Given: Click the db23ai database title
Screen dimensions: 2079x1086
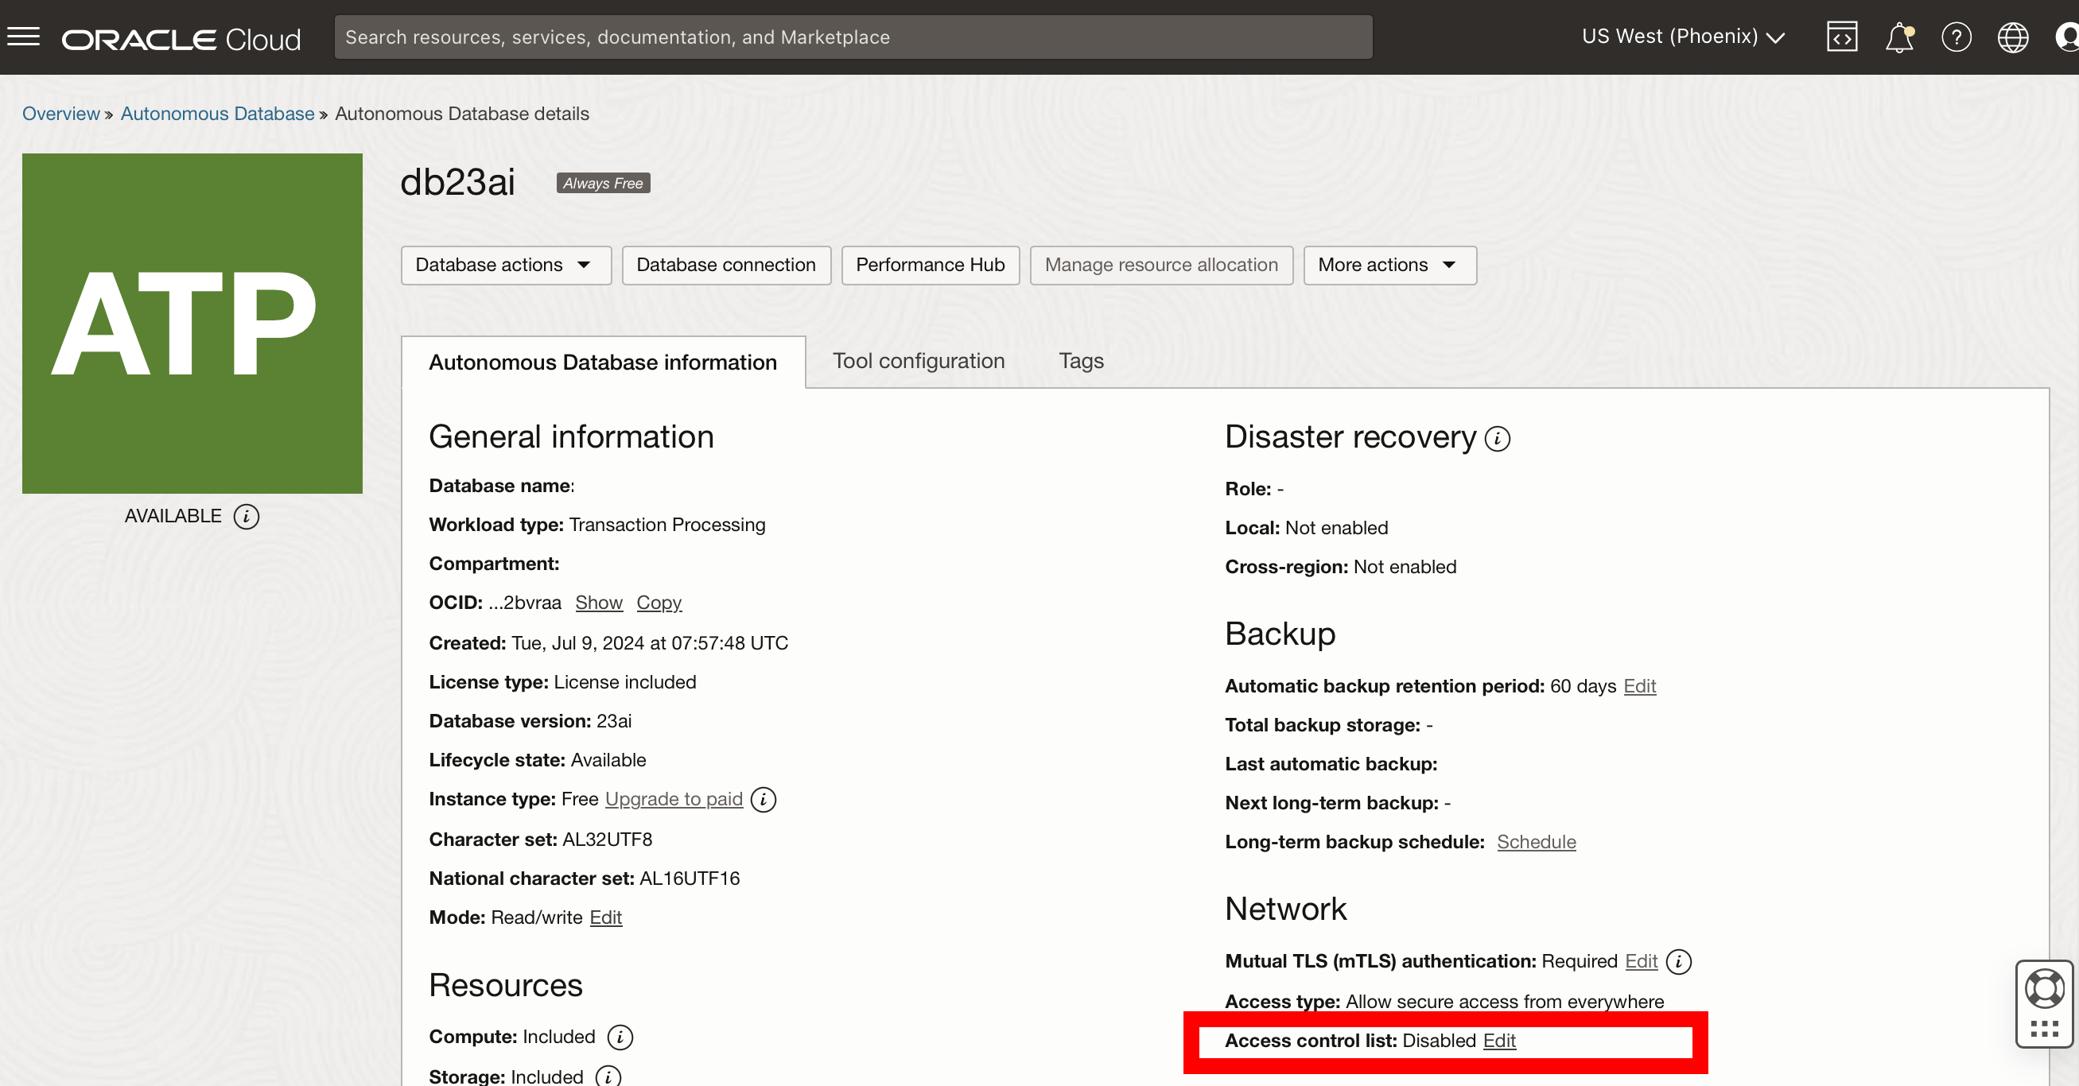Looking at the screenshot, I should pyautogui.click(x=457, y=181).
